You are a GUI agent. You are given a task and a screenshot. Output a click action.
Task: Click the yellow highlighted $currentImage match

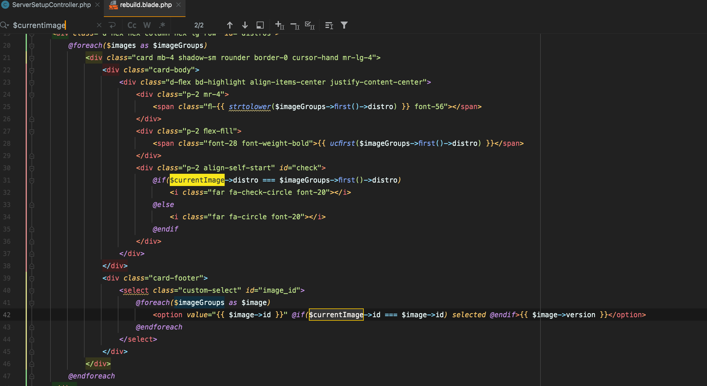click(x=197, y=180)
